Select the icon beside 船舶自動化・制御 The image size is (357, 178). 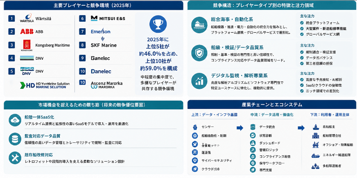[194, 136]
